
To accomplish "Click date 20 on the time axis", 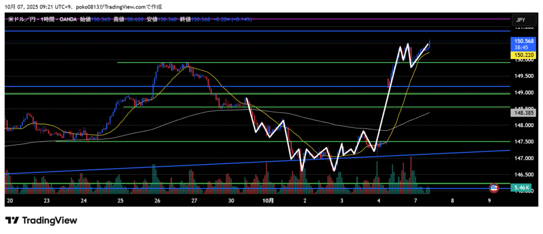I will (x=10, y=201).
